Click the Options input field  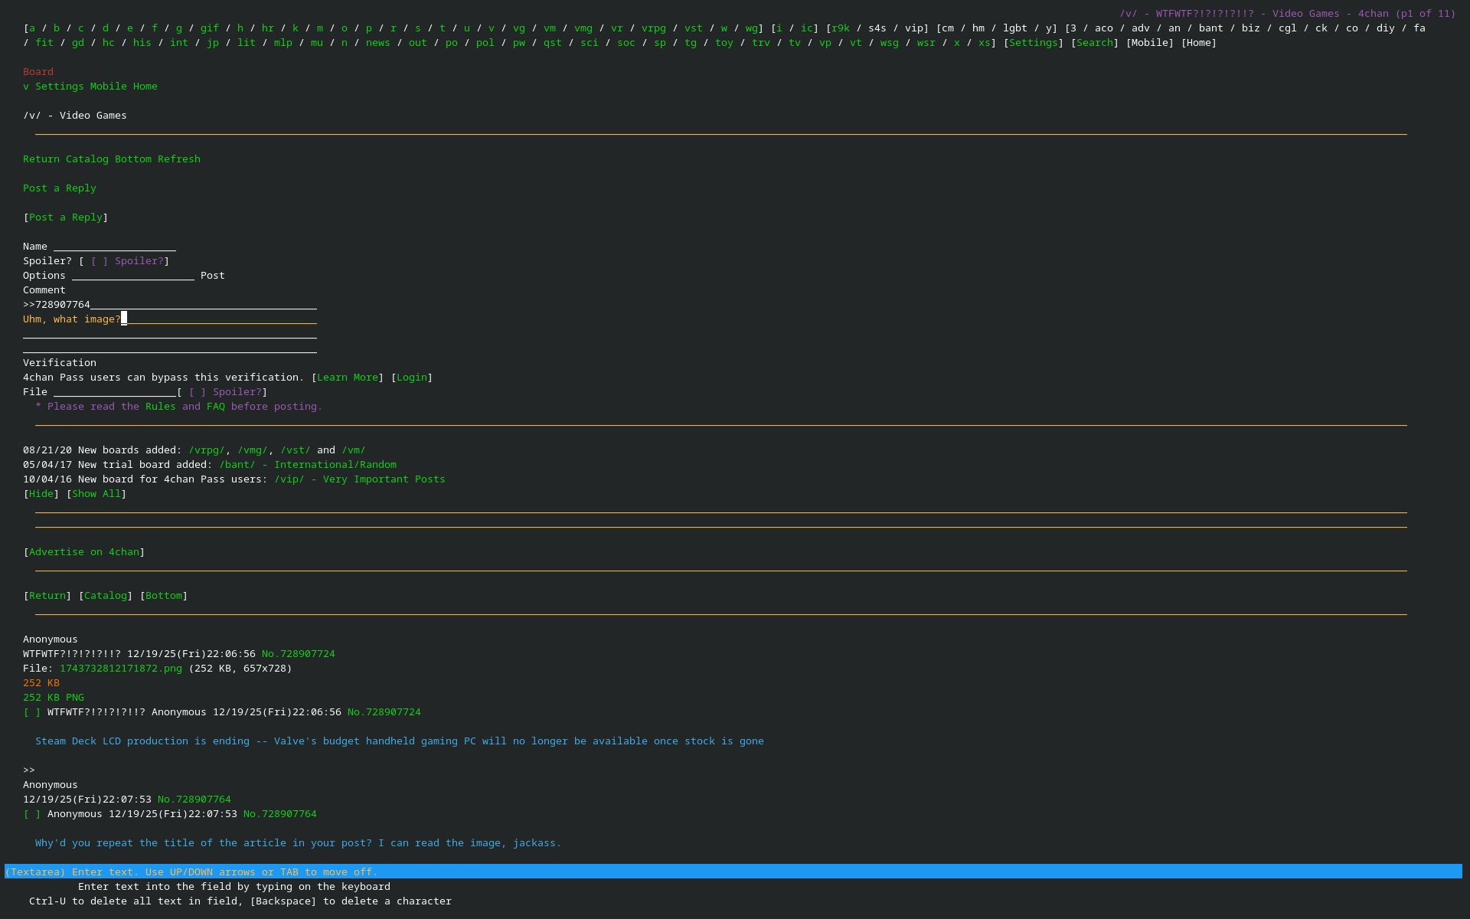[x=133, y=276]
